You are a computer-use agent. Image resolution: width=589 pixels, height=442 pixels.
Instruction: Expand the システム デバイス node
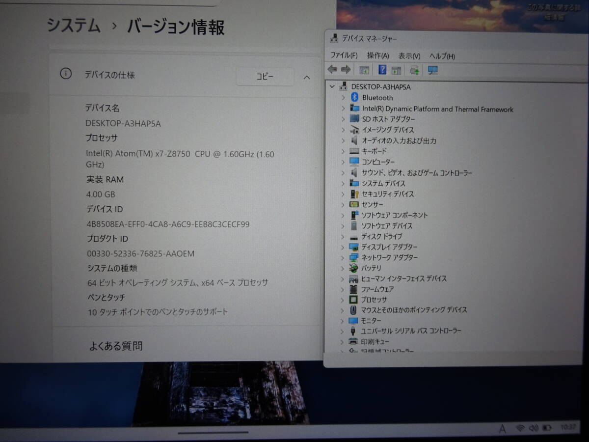[x=343, y=183]
